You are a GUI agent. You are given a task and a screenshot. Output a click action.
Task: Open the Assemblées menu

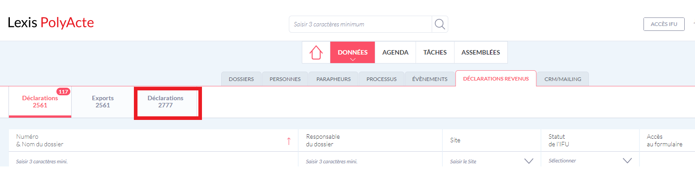click(480, 52)
